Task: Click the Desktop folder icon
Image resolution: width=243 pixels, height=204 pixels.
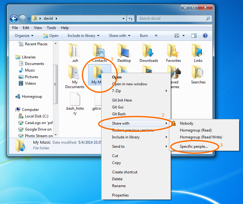Action: pyautogui.click(x=123, y=51)
